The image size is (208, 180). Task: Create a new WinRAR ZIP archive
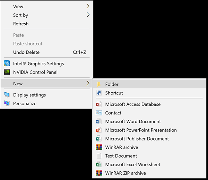point(125,173)
